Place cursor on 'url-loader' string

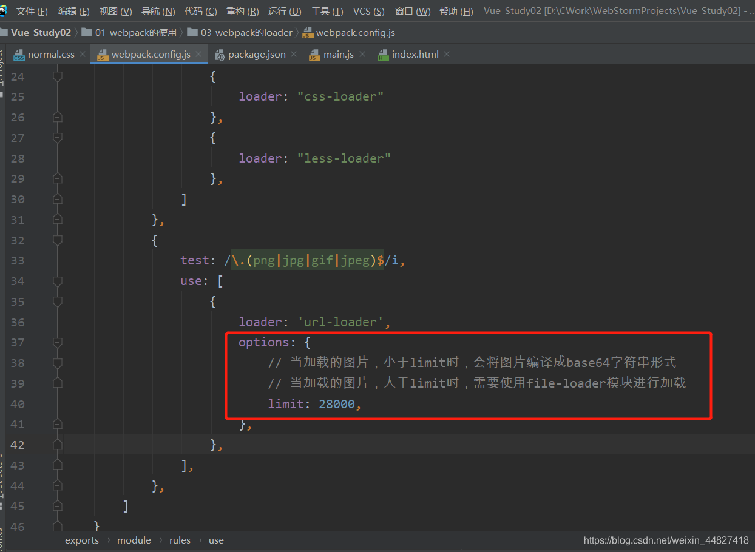point(340,322)
